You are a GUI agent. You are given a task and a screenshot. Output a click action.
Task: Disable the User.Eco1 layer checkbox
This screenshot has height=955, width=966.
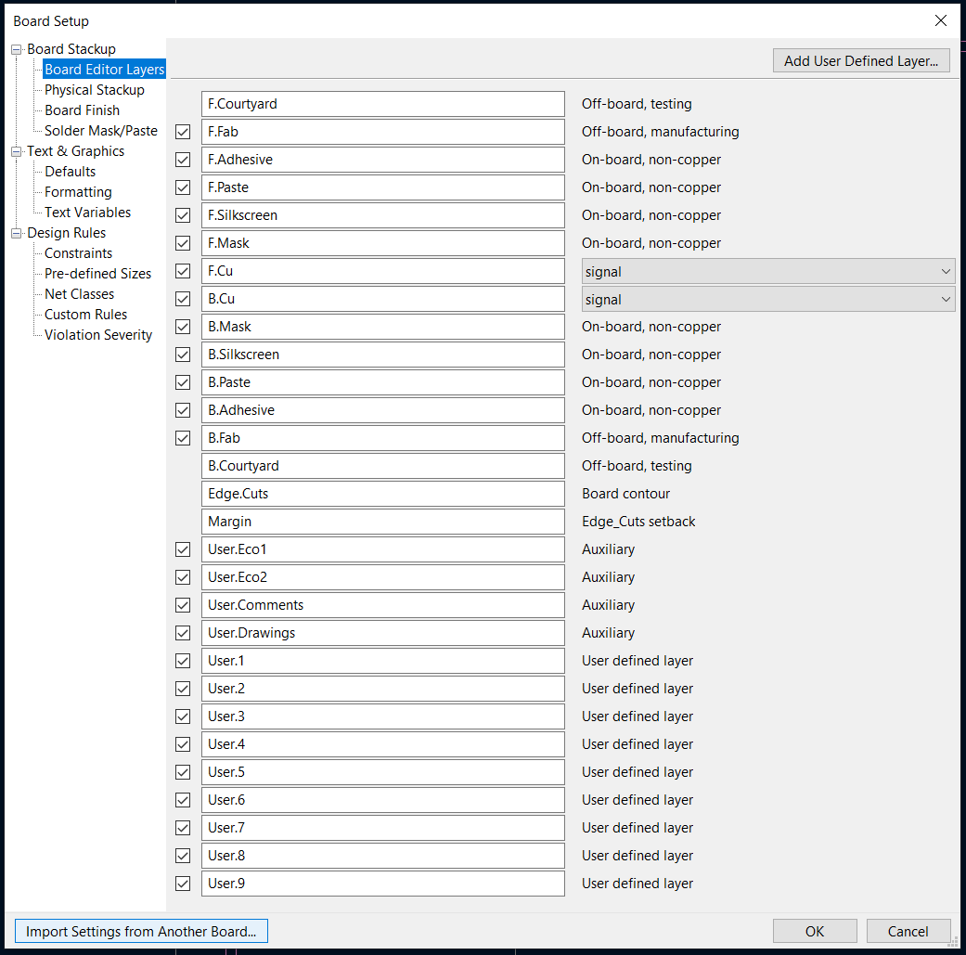tap(183, 549)
